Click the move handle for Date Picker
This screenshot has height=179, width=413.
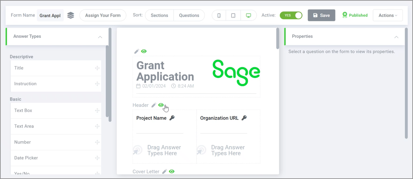click(97, 158)
